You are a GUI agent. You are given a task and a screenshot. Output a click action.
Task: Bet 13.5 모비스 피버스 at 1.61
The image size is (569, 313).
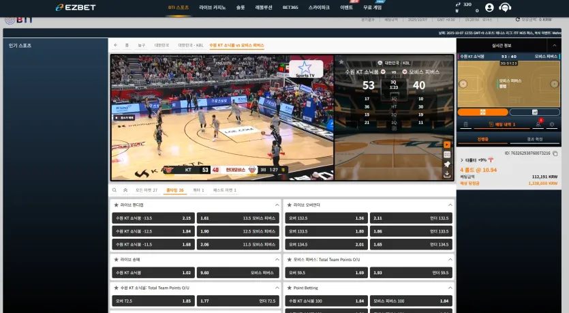(x=238, y=218)
